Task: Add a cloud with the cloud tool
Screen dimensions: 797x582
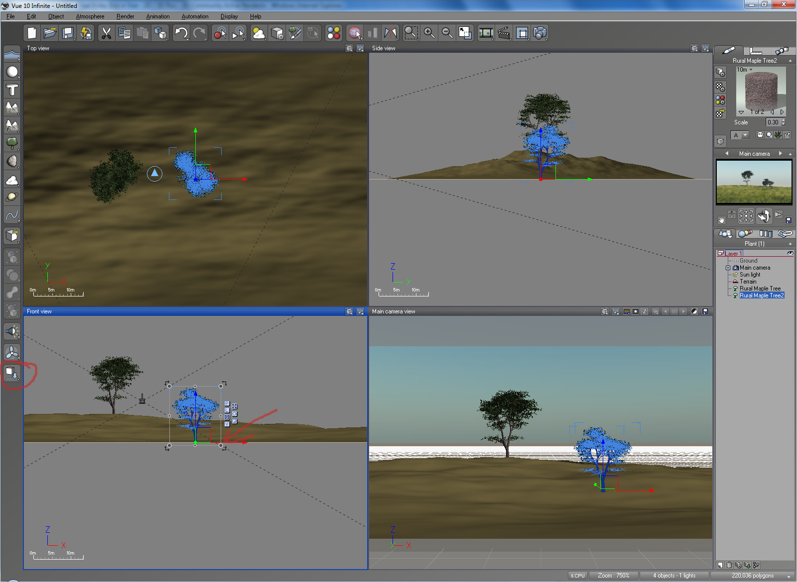Action: click(12, 180)
